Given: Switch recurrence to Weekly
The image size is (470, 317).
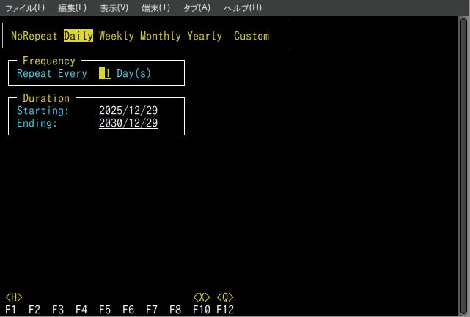Looking at the screenshot, I should (x=117, y=36).
